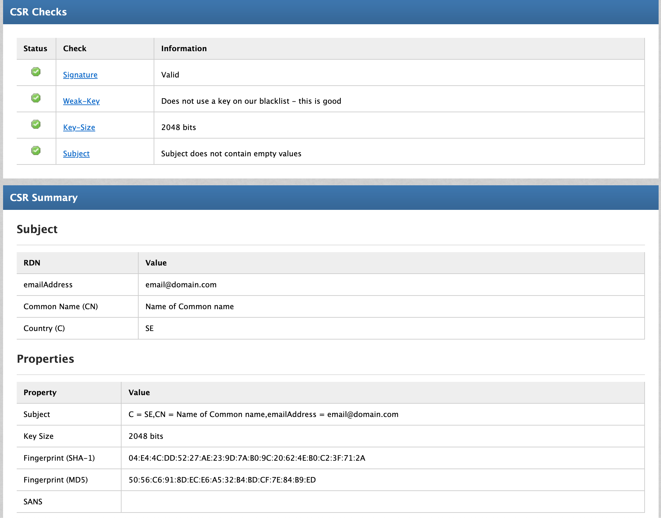Click the CSR Summary section header
Image resolution: width=661 pixels, height=518 pixels.
pyautogui.click(x=44, y=198)
